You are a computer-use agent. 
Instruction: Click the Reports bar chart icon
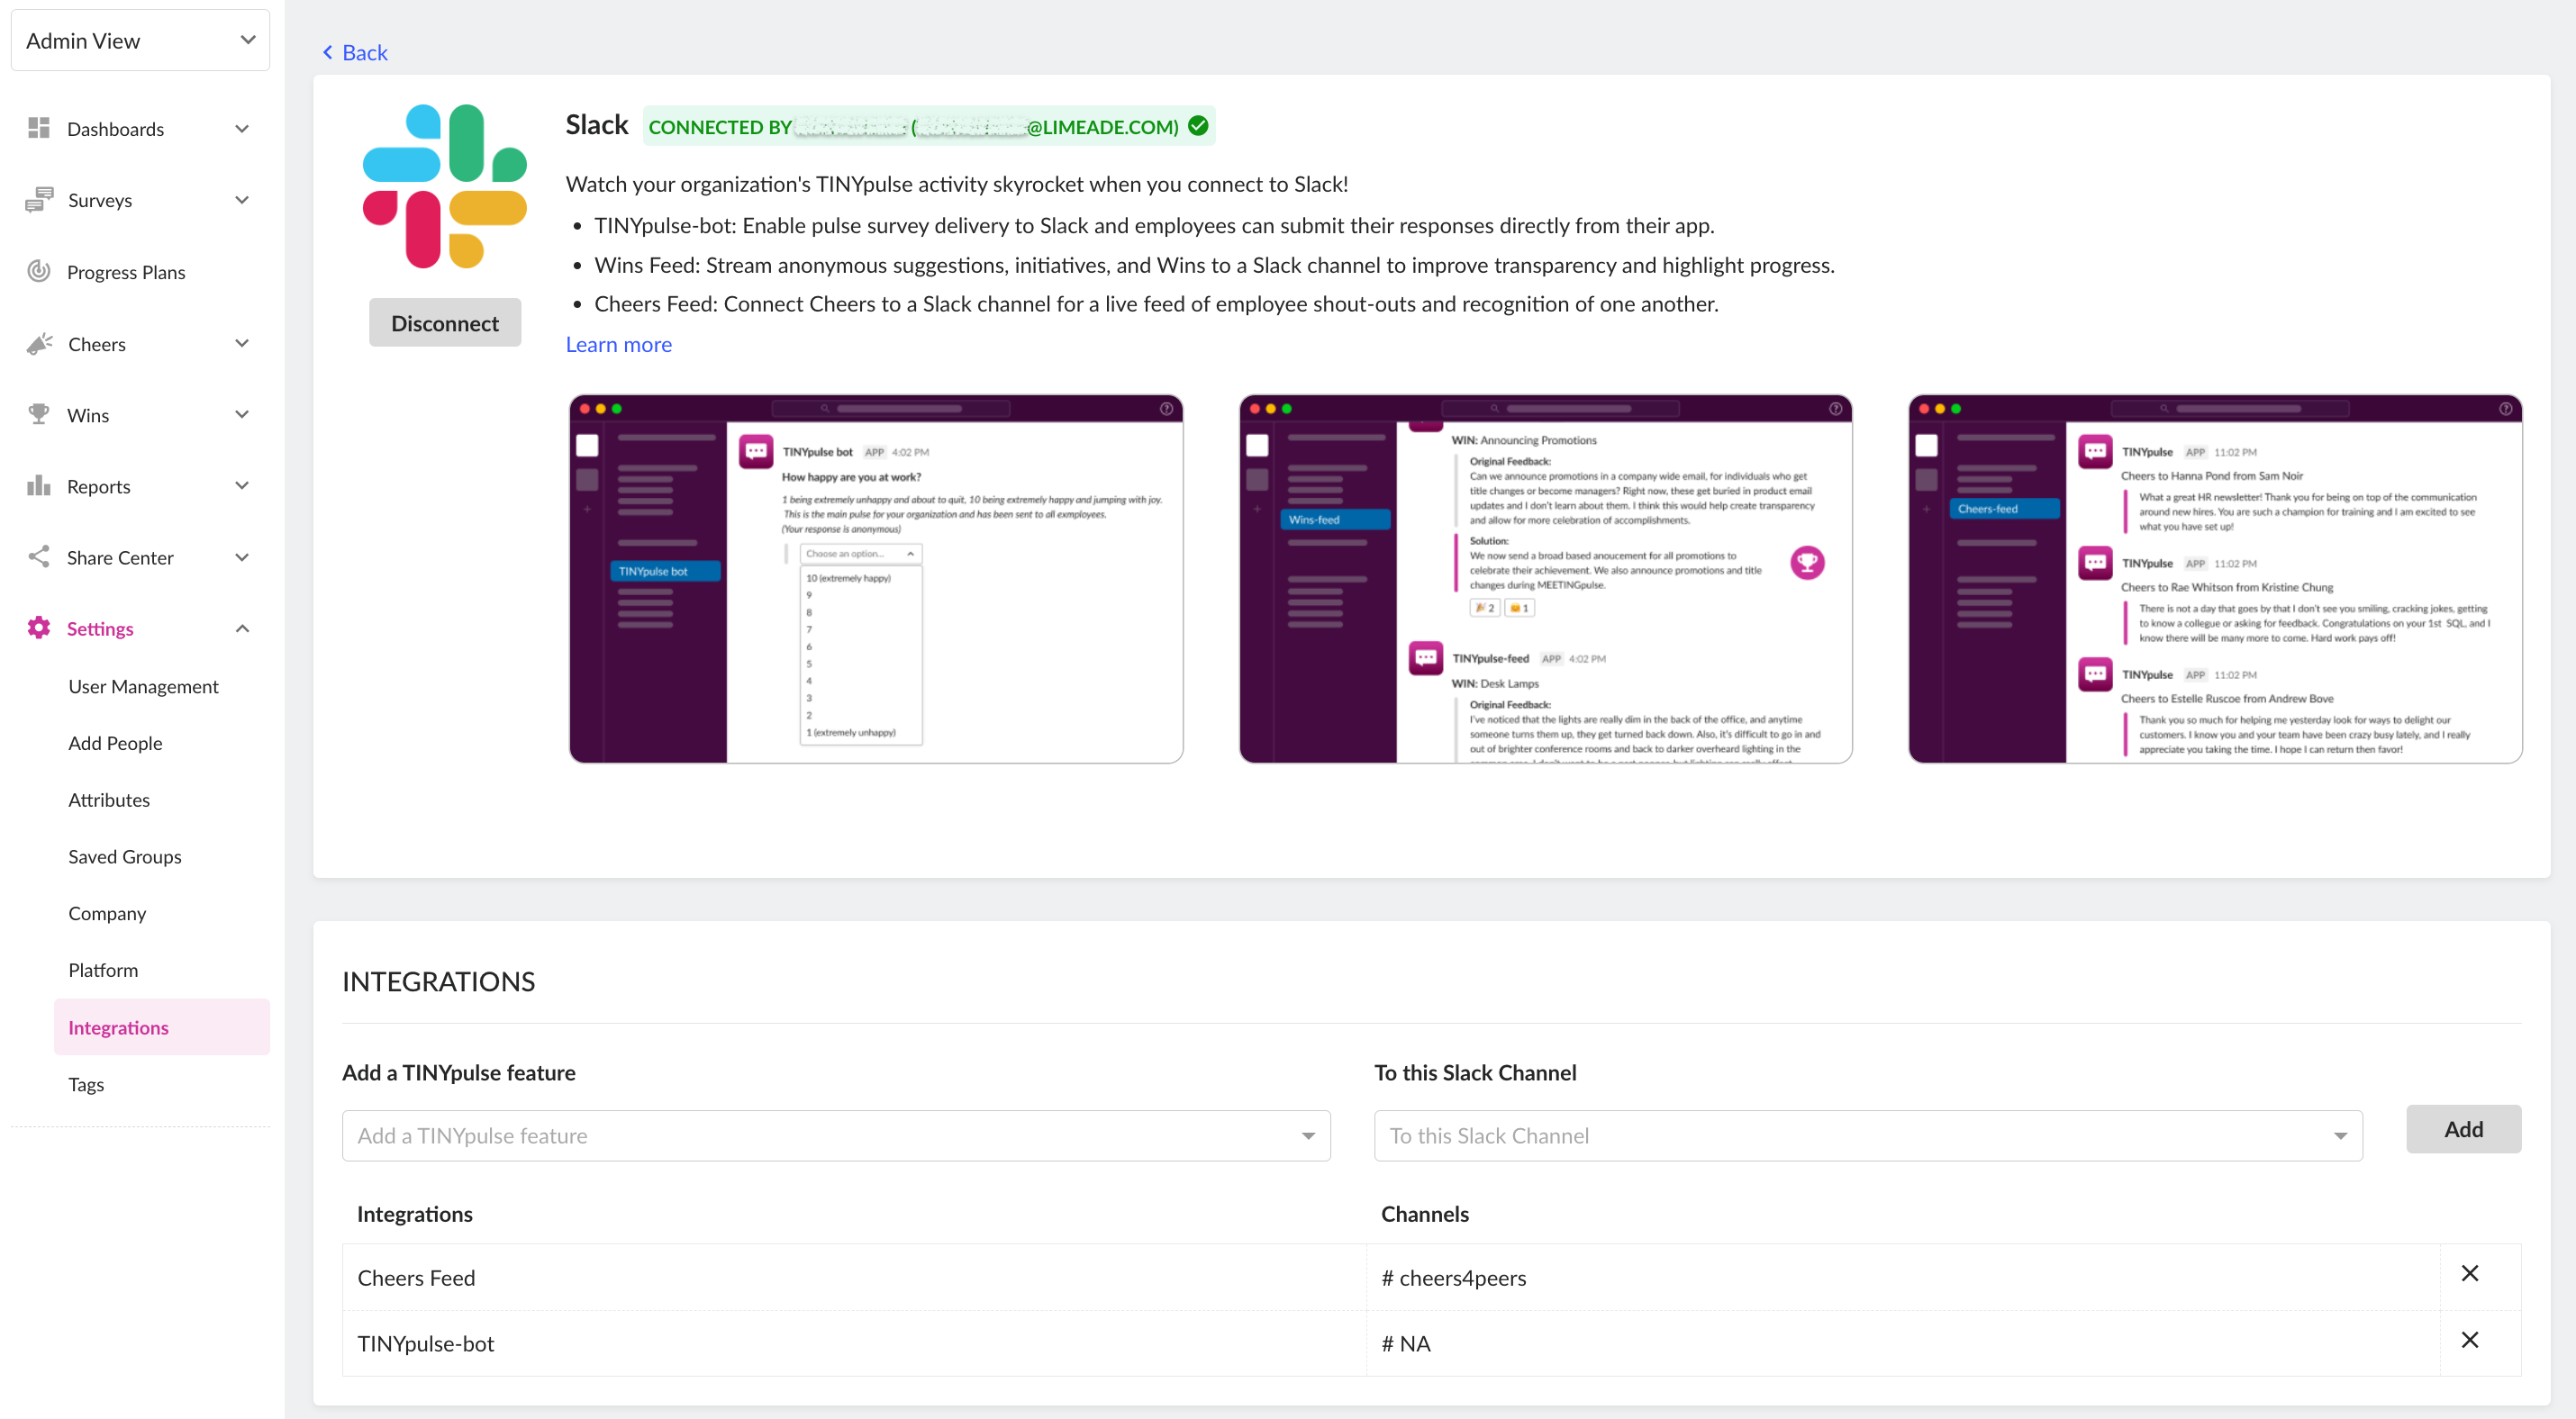point(38,487)
